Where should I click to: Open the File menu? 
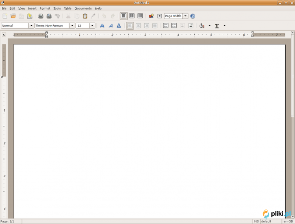(x=4, y=8)
